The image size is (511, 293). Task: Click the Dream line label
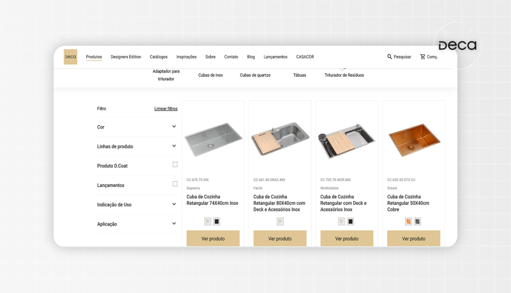pos(392,188)
